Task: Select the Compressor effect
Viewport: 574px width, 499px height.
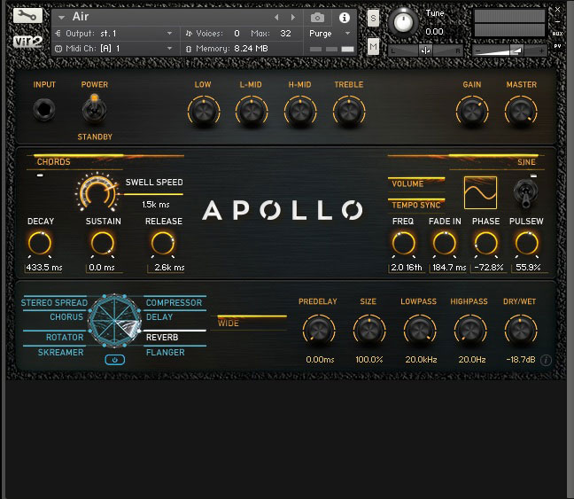Action: (174, 302)
